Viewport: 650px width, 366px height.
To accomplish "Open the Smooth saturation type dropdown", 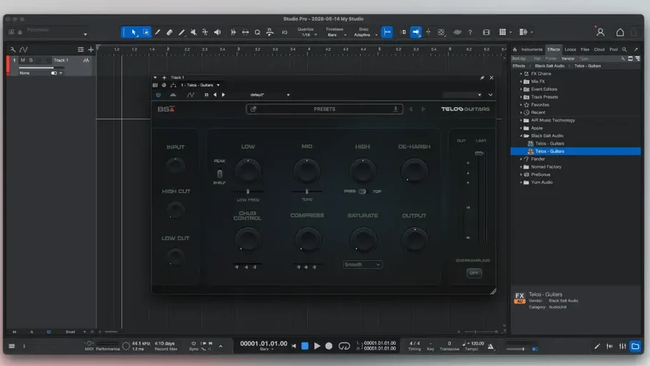I will (x=362, y=264).
